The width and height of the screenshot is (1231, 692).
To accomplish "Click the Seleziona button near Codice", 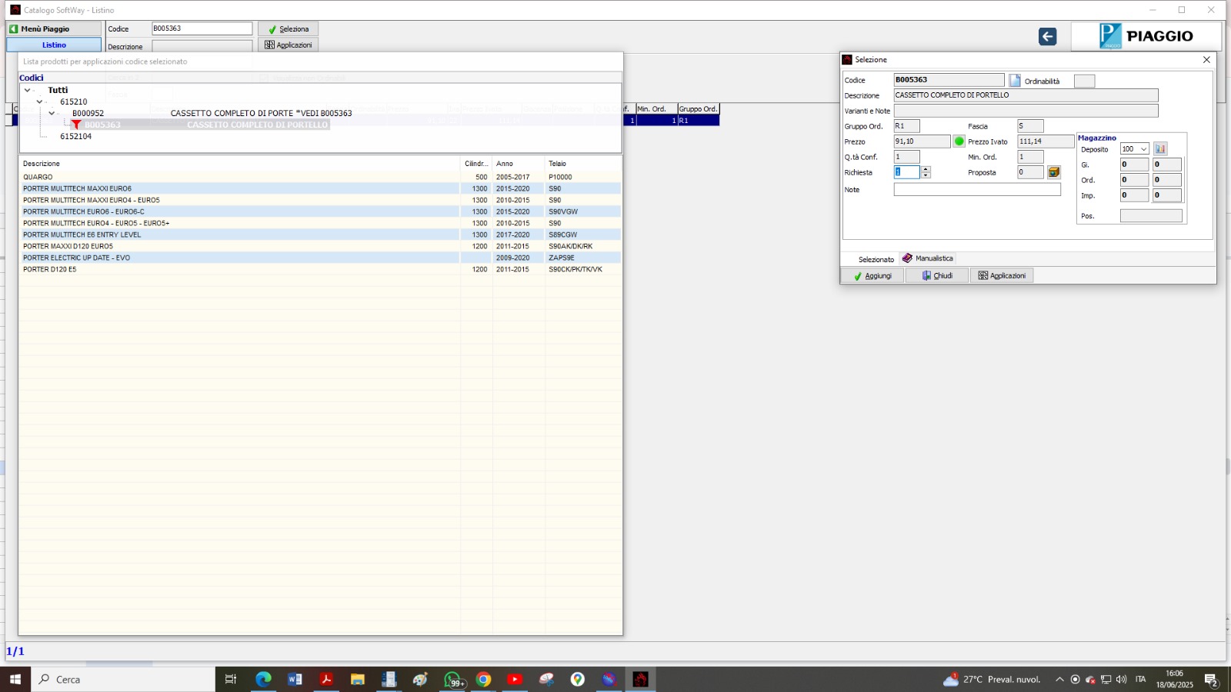I will click(289, 29).
